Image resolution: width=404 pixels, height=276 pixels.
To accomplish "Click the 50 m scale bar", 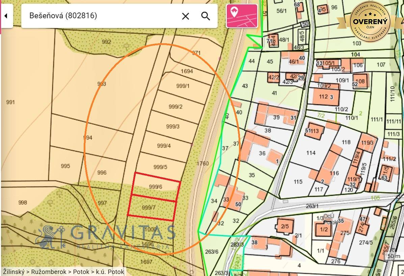I will click(x=394, y=256).
